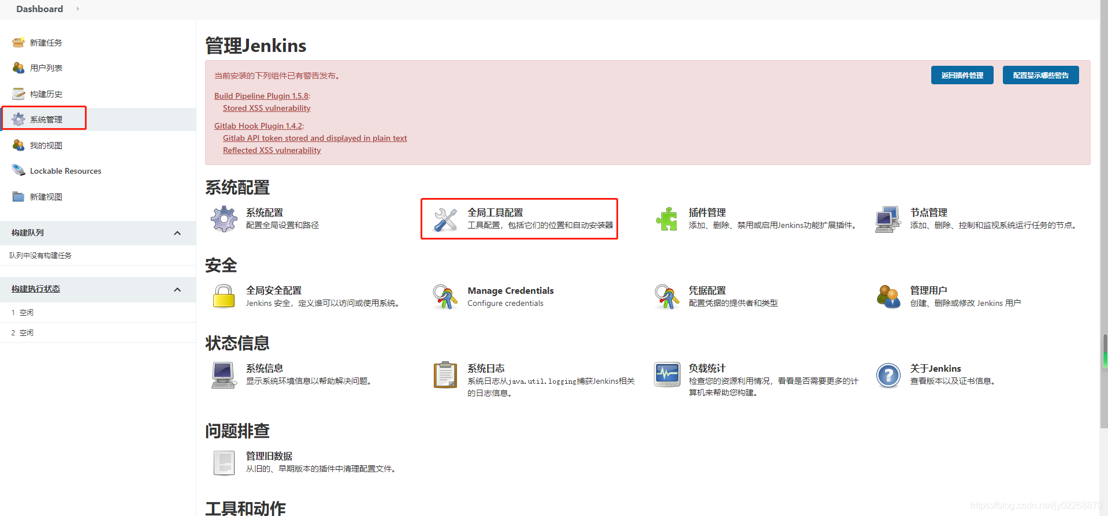Click the Dashboard breadcrumb link
Viewport: 1108px width, 516px height.
point(39,9)
